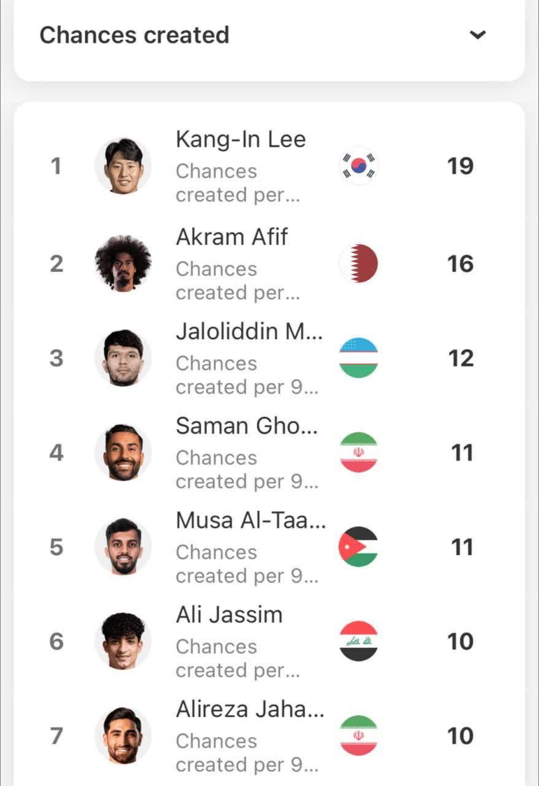Click the Qatar flag icon
Viewport: 539px width, 786px height.
359,263
